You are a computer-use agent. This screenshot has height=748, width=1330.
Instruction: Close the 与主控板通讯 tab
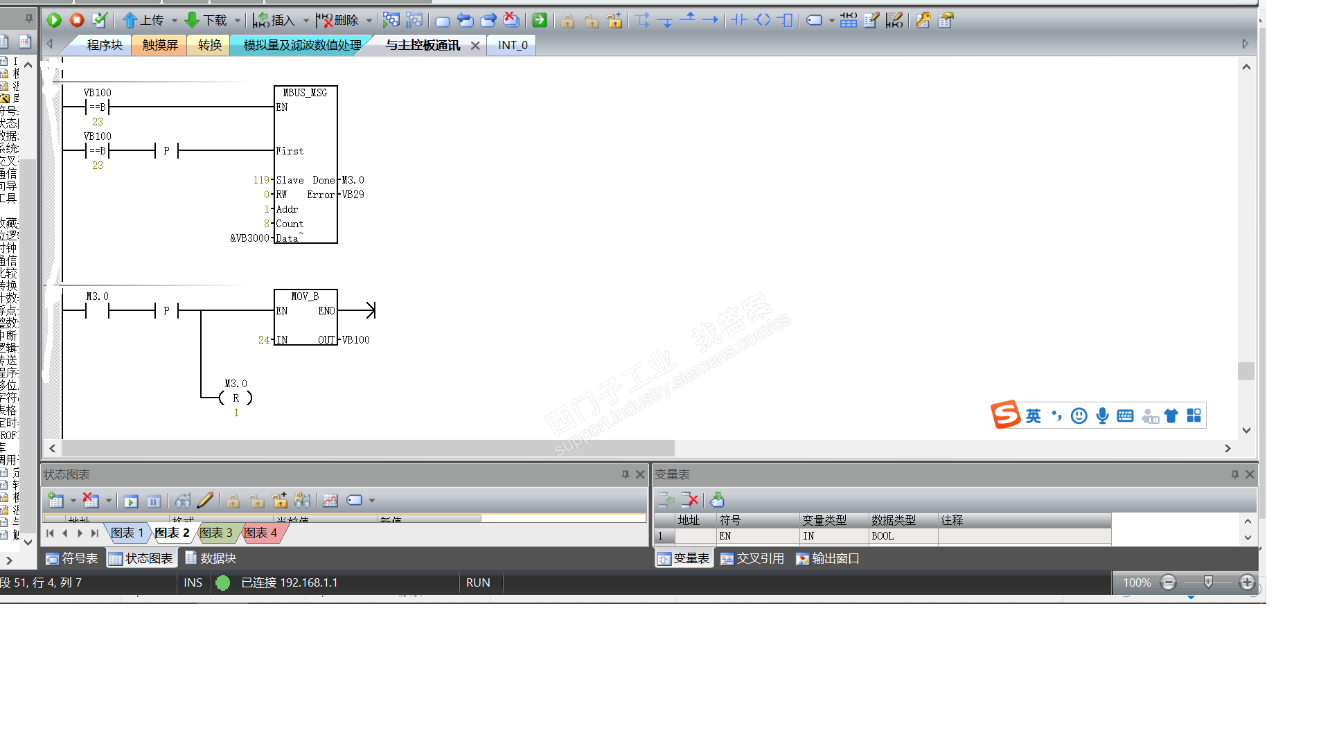click(475, 46)
